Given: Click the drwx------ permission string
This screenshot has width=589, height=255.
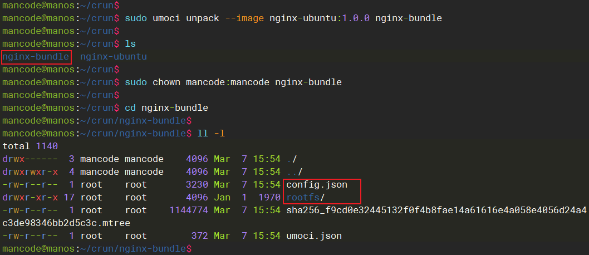Looking at the screenshot, I should (x=30, y=159).
